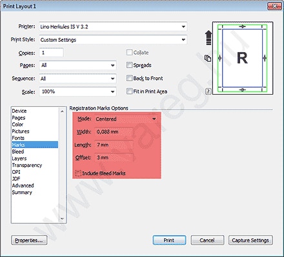Viewport: 284px width, 257px height.
Task: Click the Properties button
Action: point(29,240)
